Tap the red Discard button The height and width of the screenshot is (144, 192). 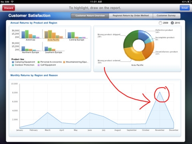pyautogui.click(x=8, y=8)
